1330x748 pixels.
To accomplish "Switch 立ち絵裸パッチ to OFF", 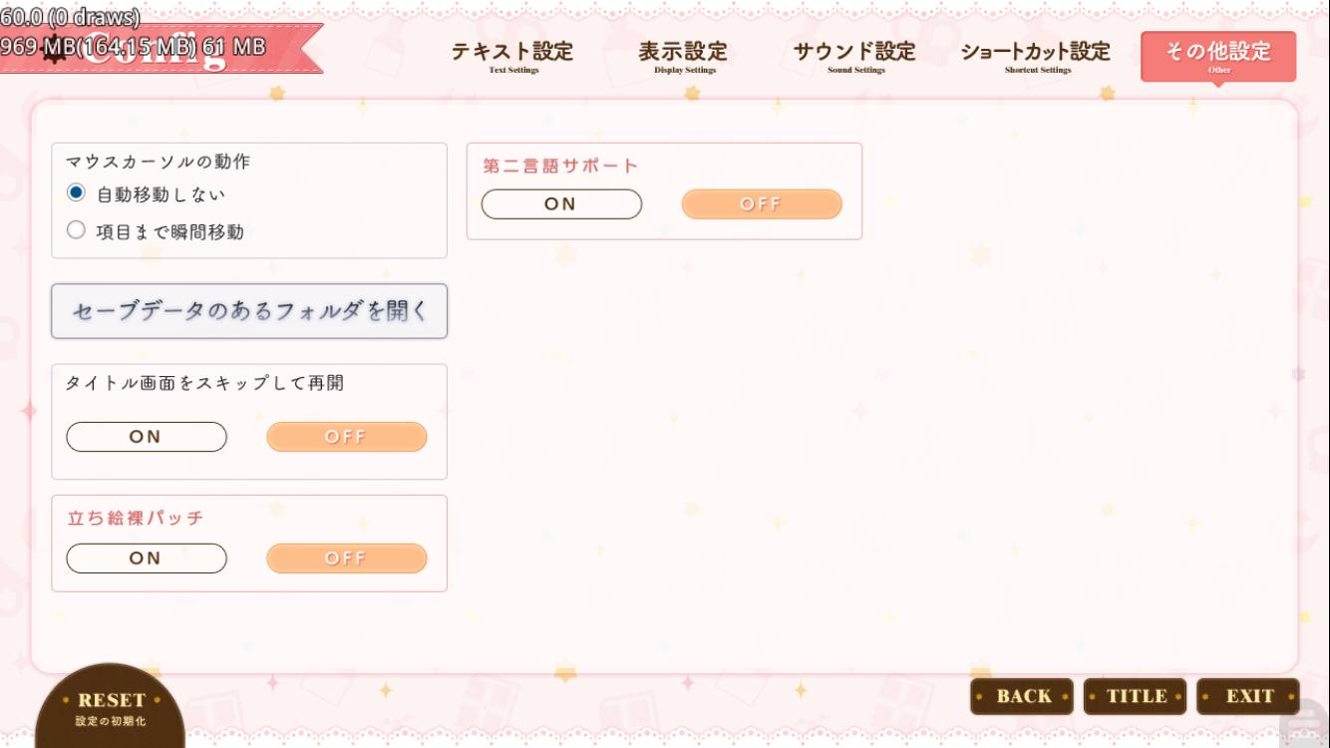I will [346, 559].
